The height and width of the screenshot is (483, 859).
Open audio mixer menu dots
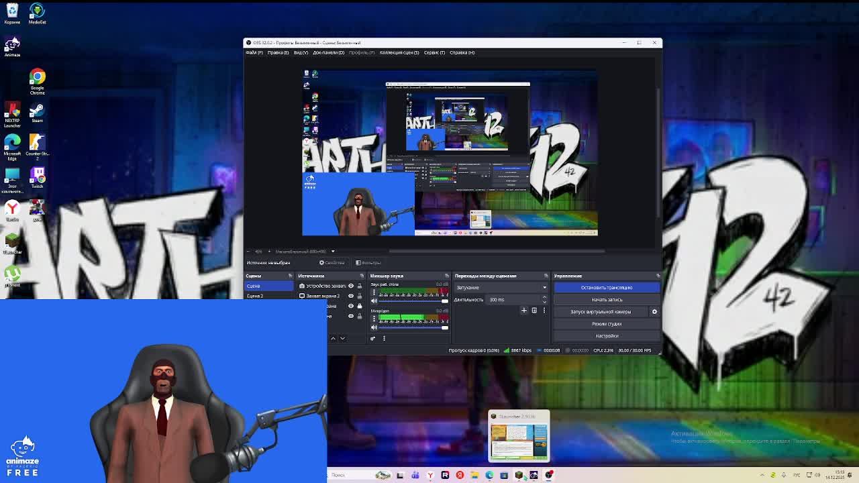[x=384, y=339]
